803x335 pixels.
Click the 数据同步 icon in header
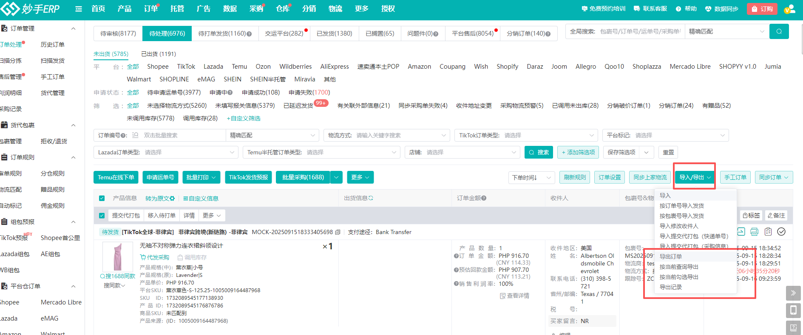(x=708, y=8)
